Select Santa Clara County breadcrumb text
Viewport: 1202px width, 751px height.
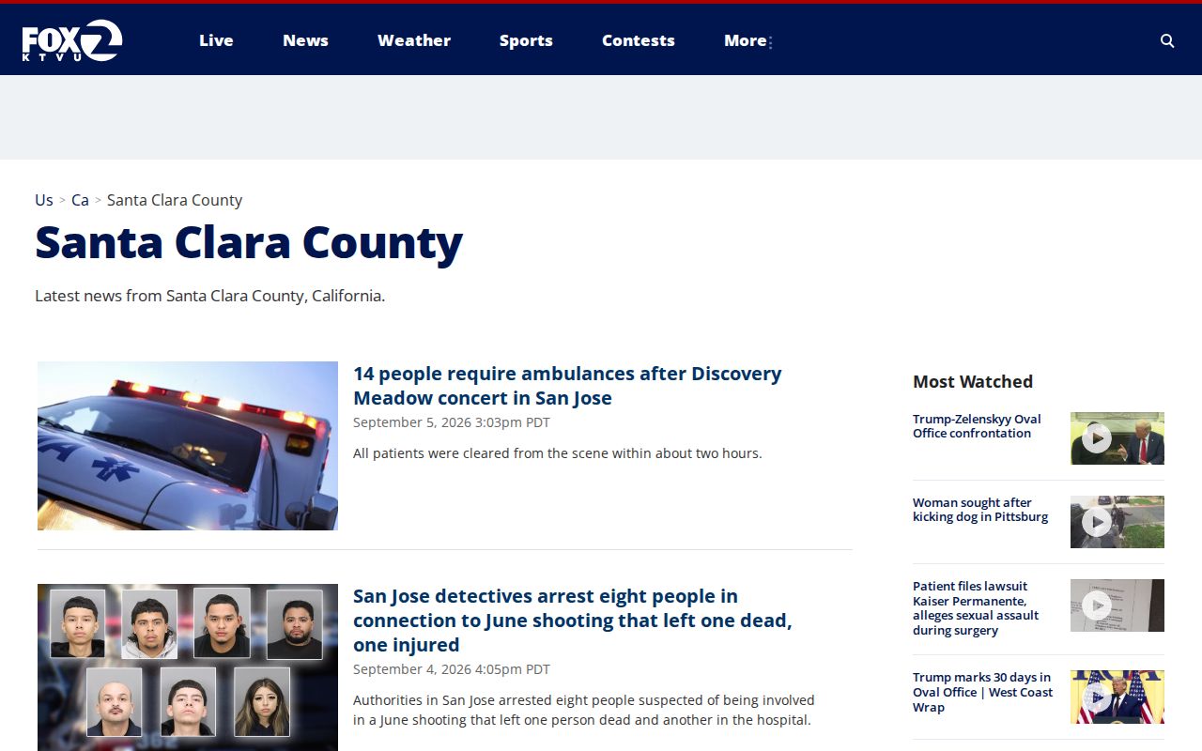coord(175,200)
